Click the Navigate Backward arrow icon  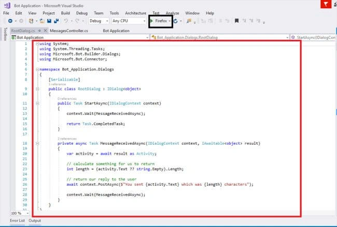click(x=10, y=21)
